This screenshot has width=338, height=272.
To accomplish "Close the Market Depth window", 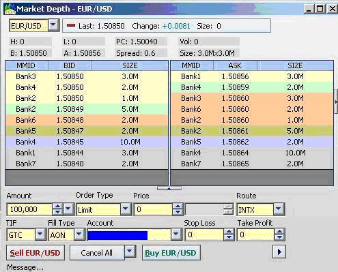I will pos(332,9).
